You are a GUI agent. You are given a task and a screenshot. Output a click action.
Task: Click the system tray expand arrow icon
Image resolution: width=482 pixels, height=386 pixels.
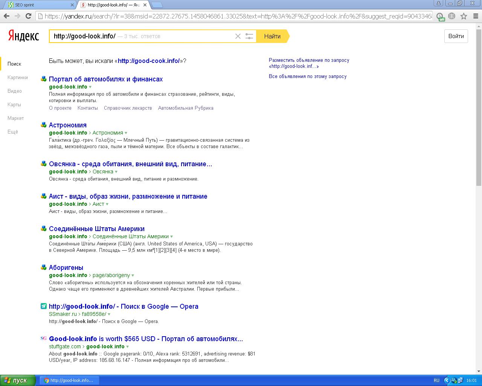447,380
